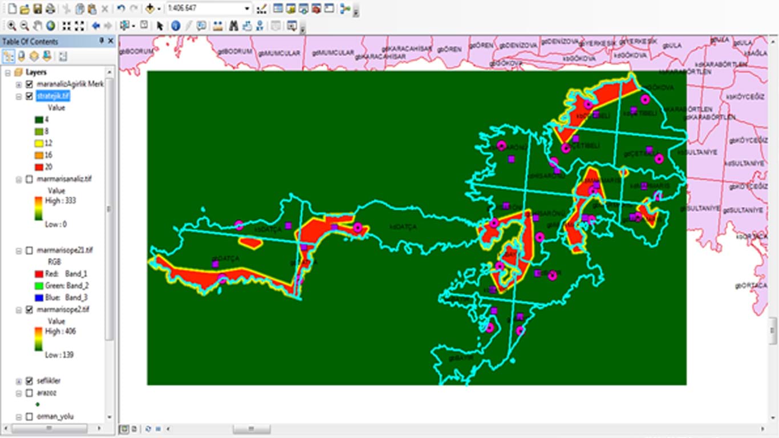The height and width of the screenshot is (438, 779).
Task: Select the marmarisope2.tif layer name
Action: pyautogui.click(x=63, y=310)
